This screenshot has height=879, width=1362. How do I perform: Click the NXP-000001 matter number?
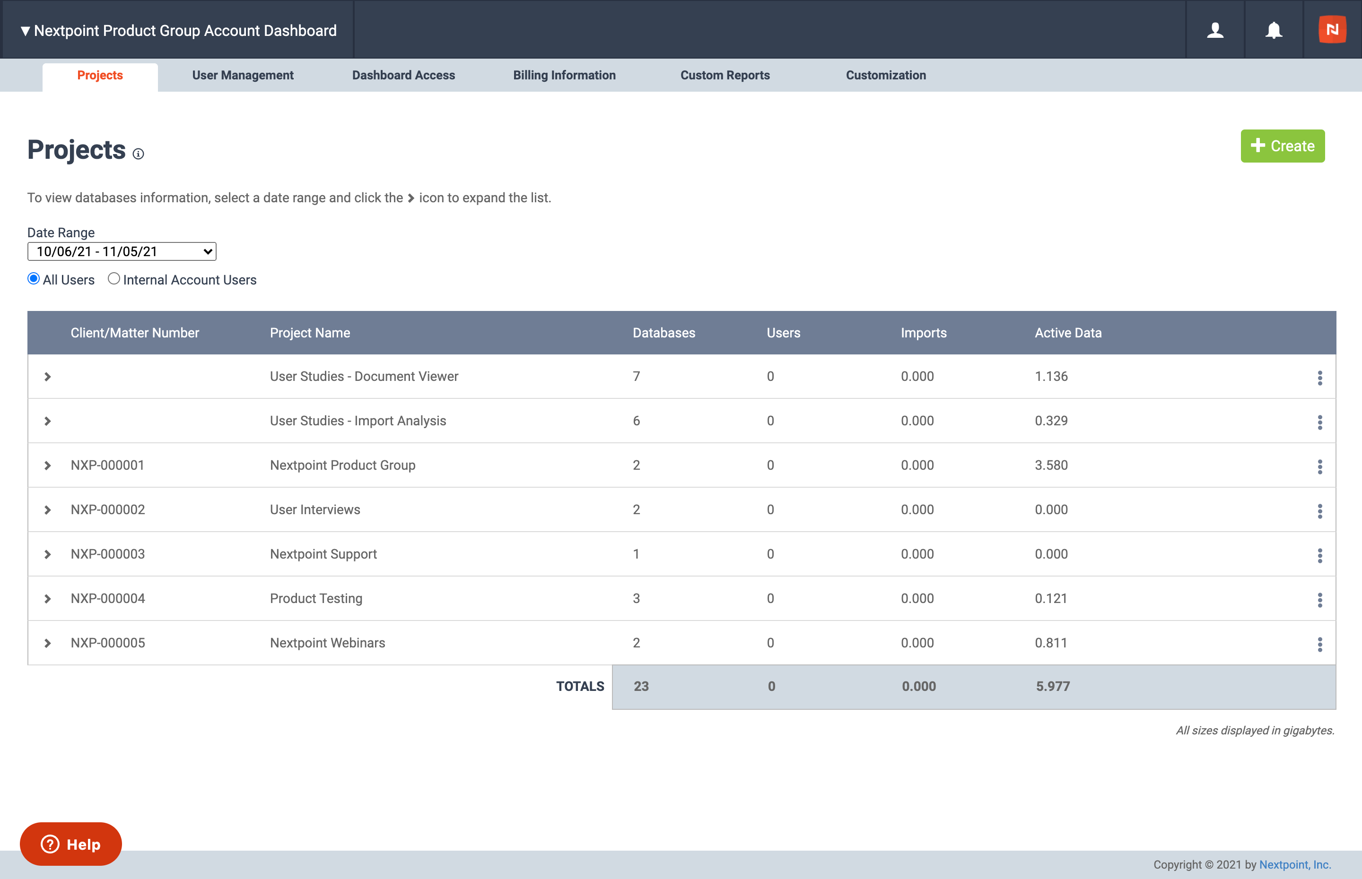(x=107, y=465)
